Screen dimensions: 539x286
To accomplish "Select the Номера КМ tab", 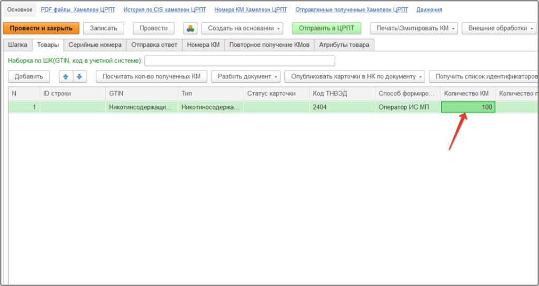I will pyautogui.click(x=203, y=45).
